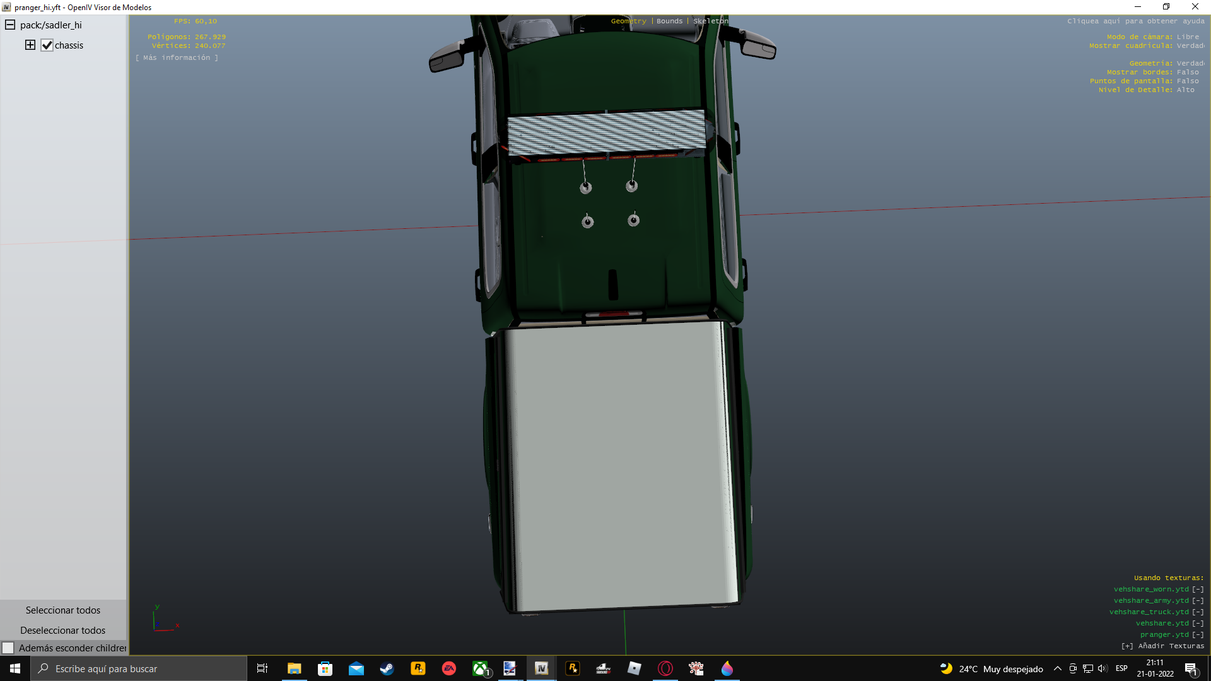Click Deseleccionar todos button
The width and height of the screenshot is (1211, 681).
63,630
